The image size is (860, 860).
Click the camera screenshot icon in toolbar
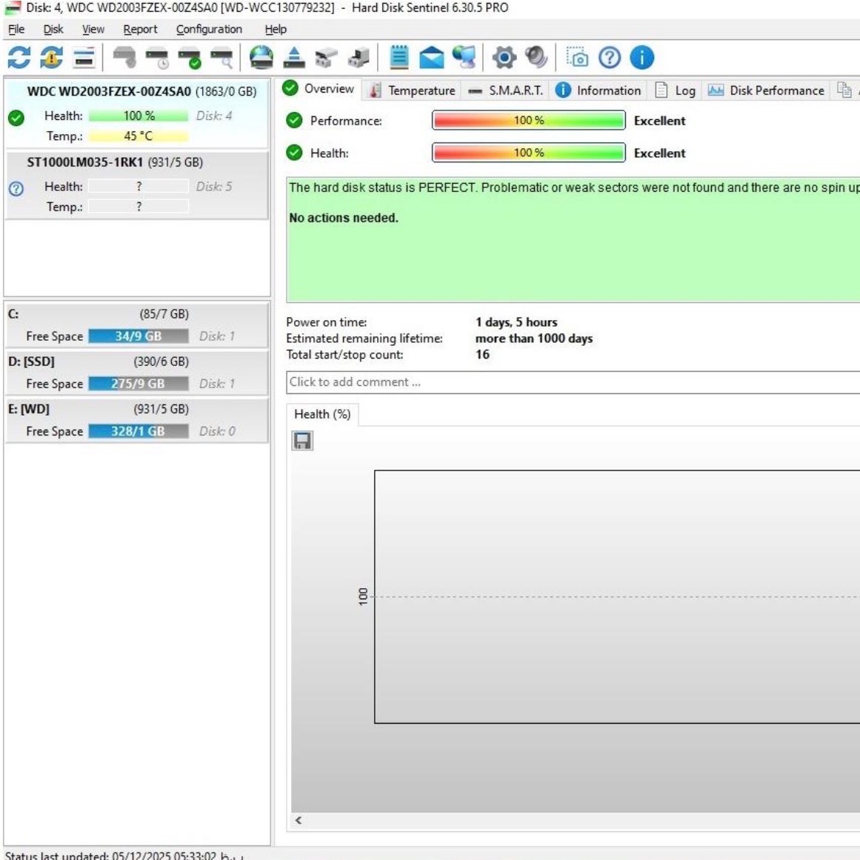click(x=577, y=57)
